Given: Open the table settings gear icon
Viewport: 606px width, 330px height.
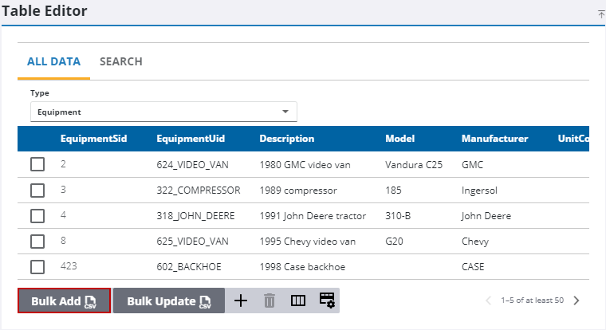Looking at the screenshot, I should tap(327, 301).
